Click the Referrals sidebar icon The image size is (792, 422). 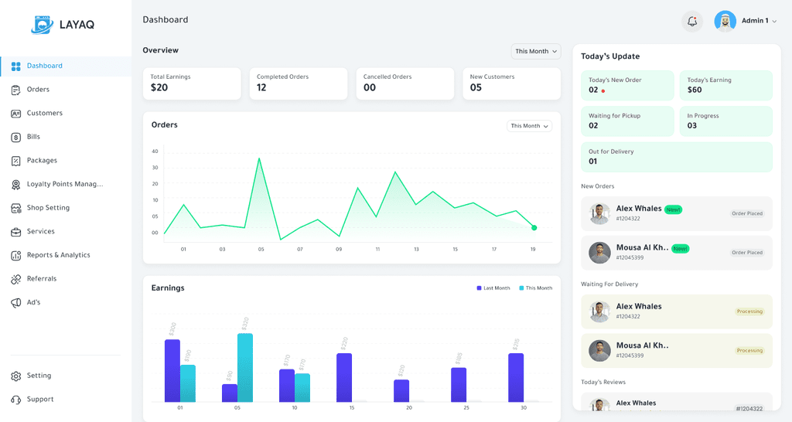pos(15,279)
